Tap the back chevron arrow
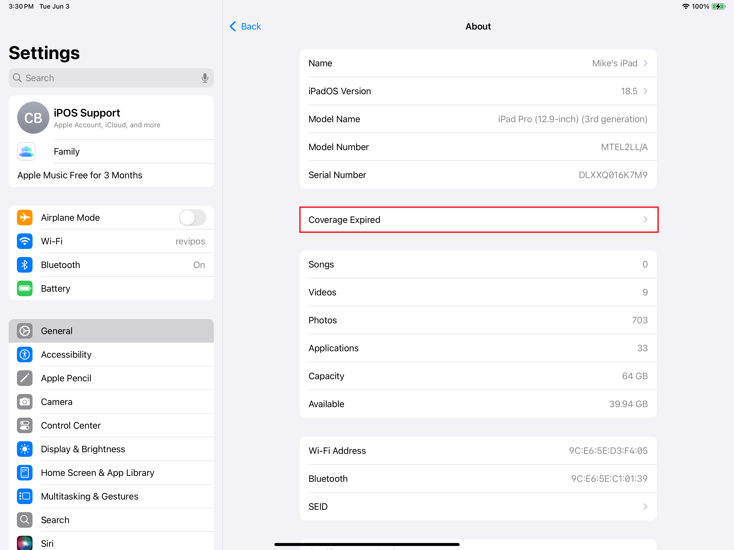 click(233, 27)
